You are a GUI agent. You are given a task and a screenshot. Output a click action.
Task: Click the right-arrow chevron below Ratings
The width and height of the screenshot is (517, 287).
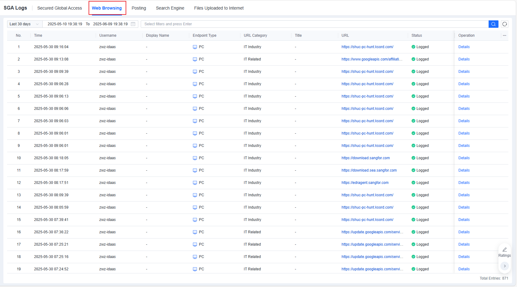pyautogui.click(x=505, y=266)
